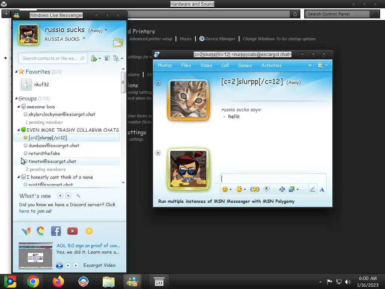Collapse the Favorites section
Viewport: 385px width, 289px height.
pyautogui.click(x=16, y=71)
